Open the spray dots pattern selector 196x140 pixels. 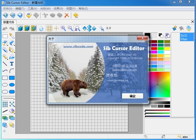point(12,104)
